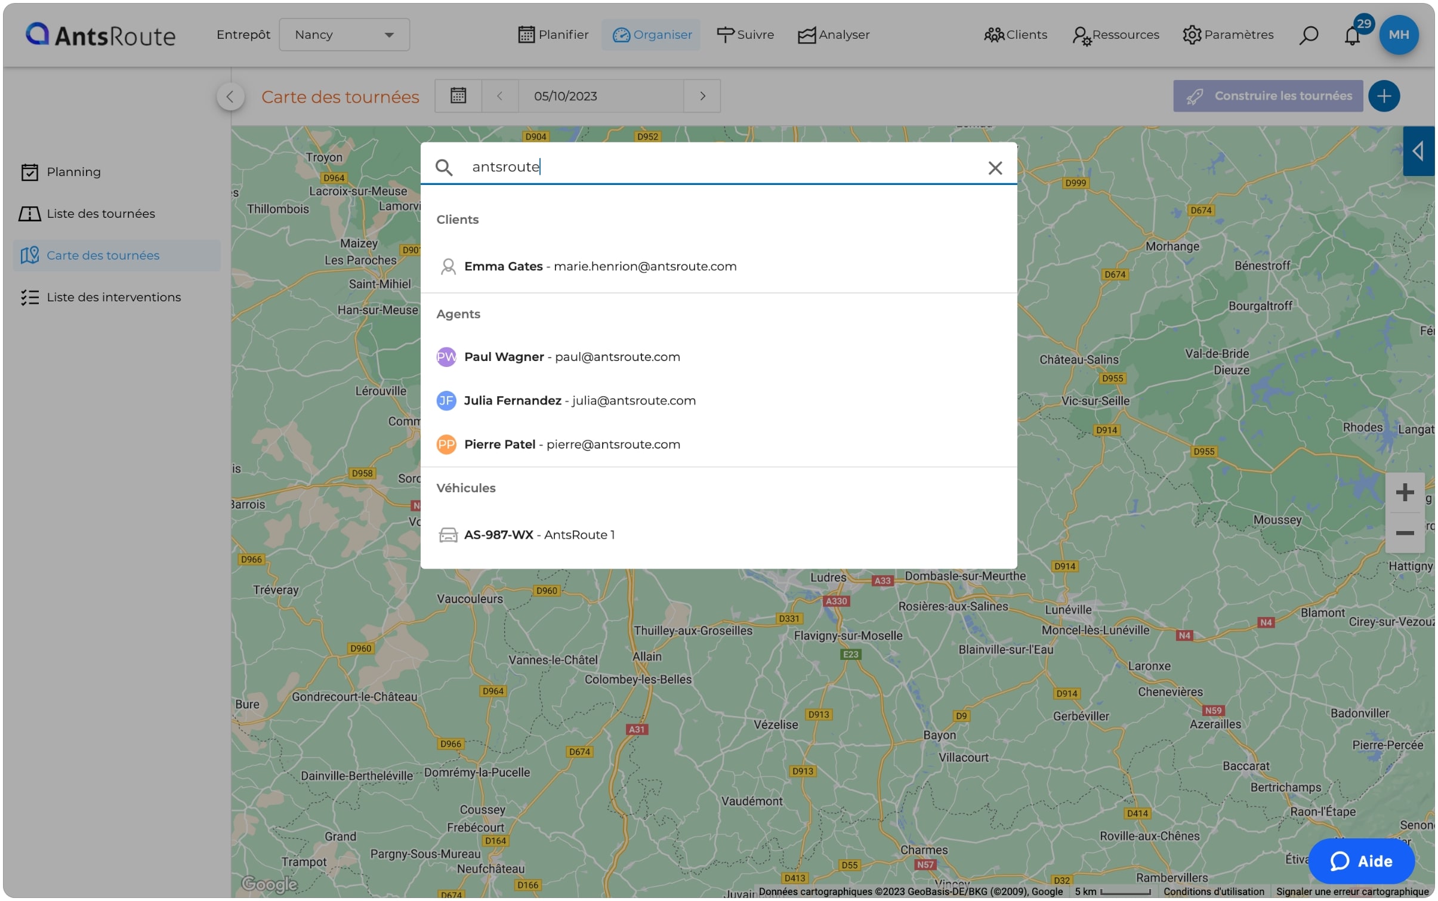Zoom in on the map
The height and width of the screenshot is (901, 1438).
pos(1405,492)
